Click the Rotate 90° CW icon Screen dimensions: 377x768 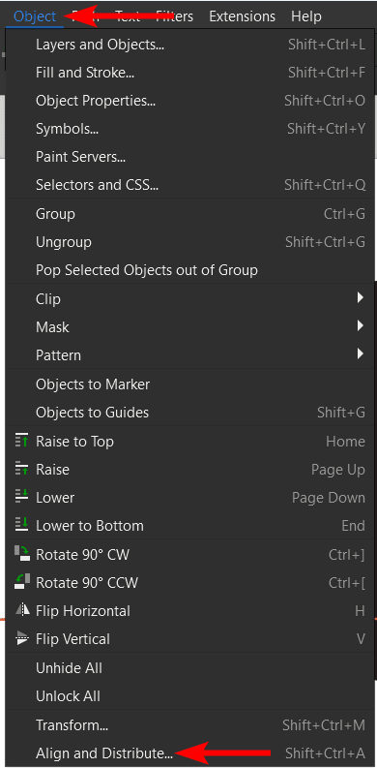22,554
